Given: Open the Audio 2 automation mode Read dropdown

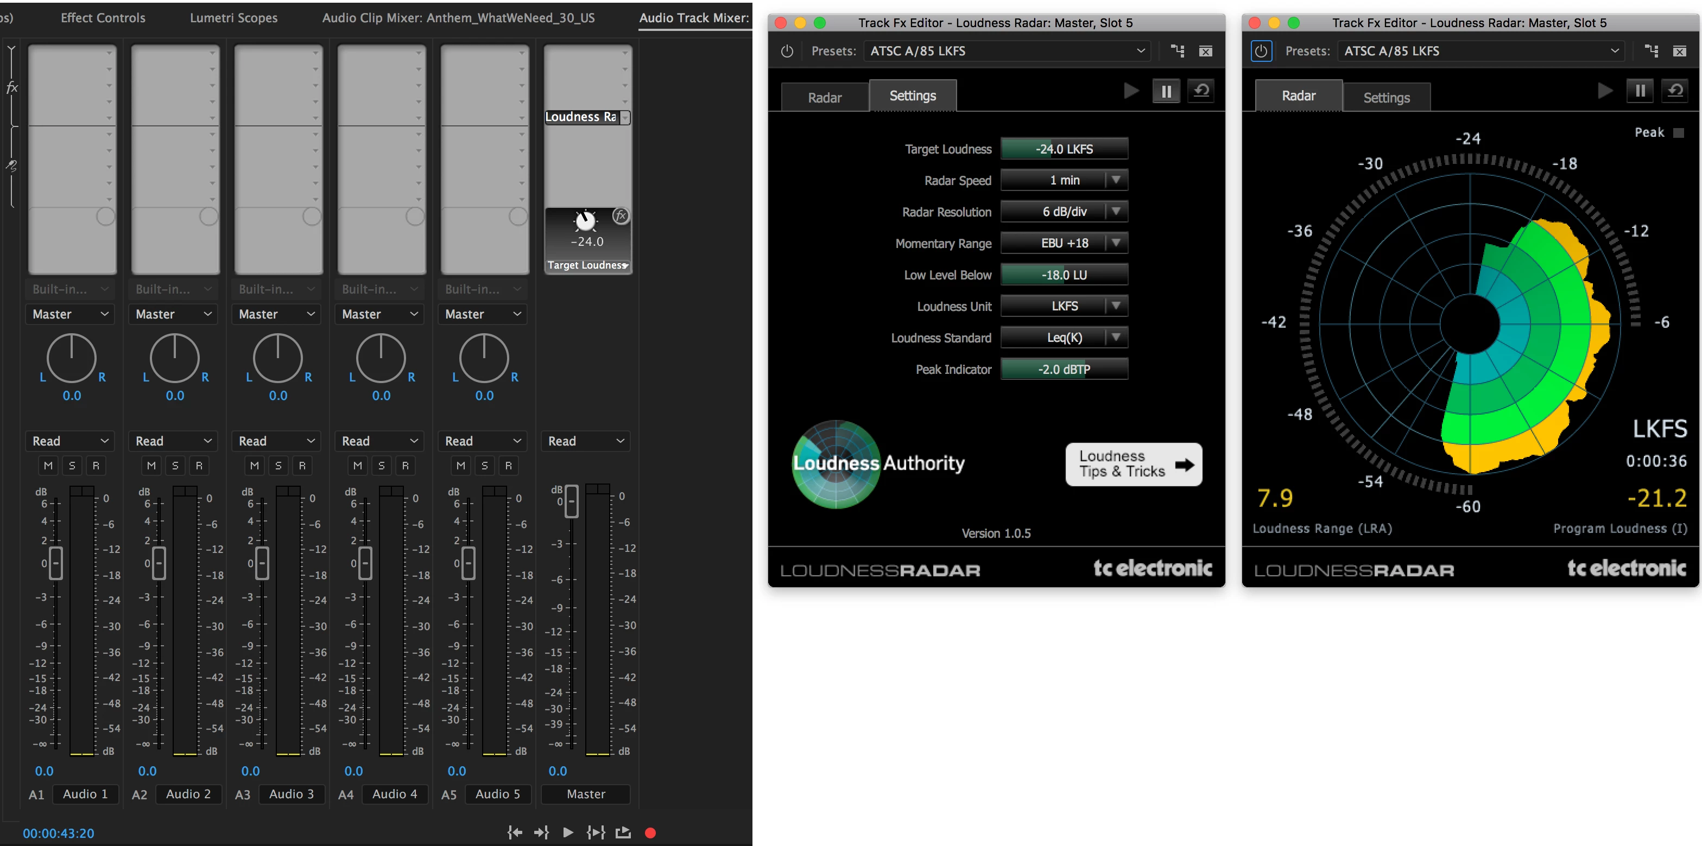Looking at the screenshot, I should pyautogui.click(x=174, y=441).
